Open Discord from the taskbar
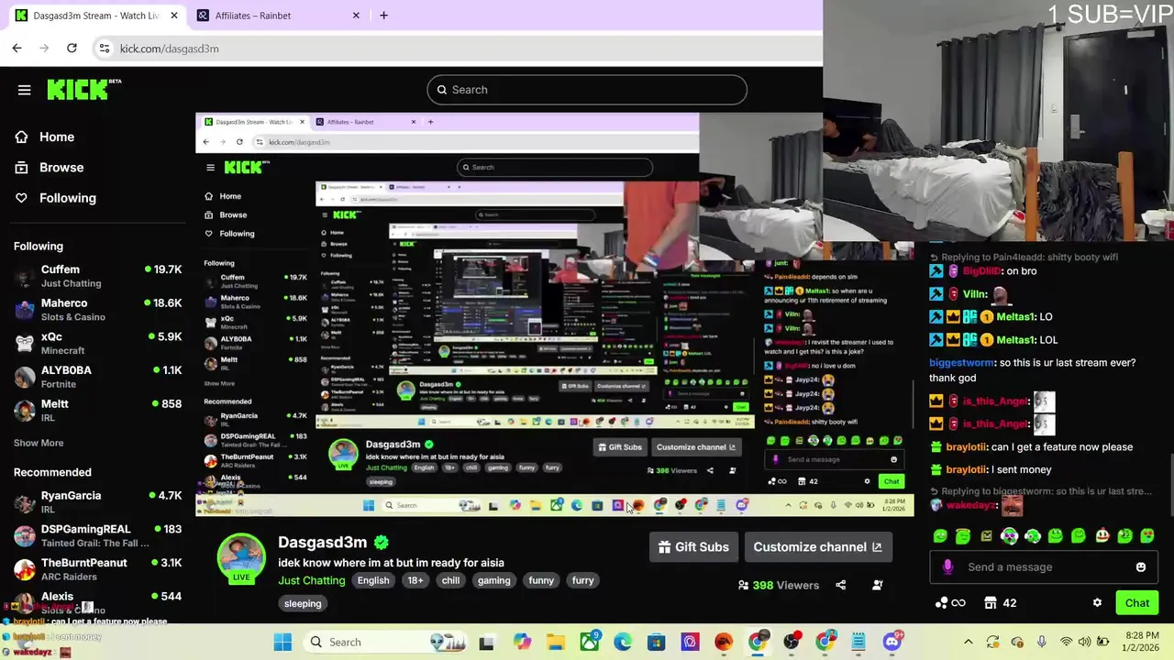The image size is (1174, 660). point(892,643)
